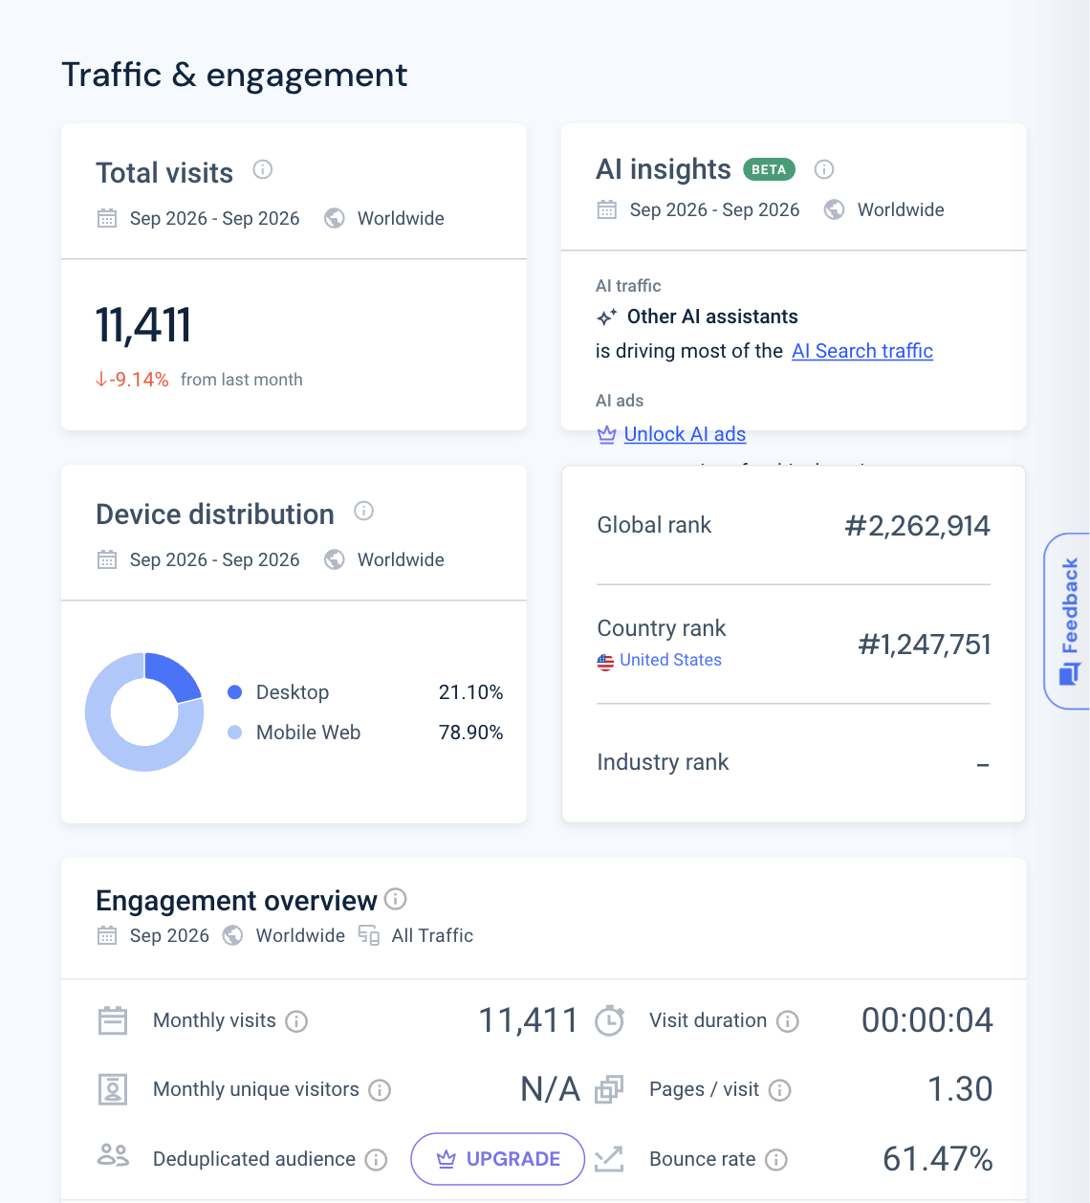Click the Visit duration clock icon
The height and width of the screenshot is (1203, 1090).
point(609,1020)
